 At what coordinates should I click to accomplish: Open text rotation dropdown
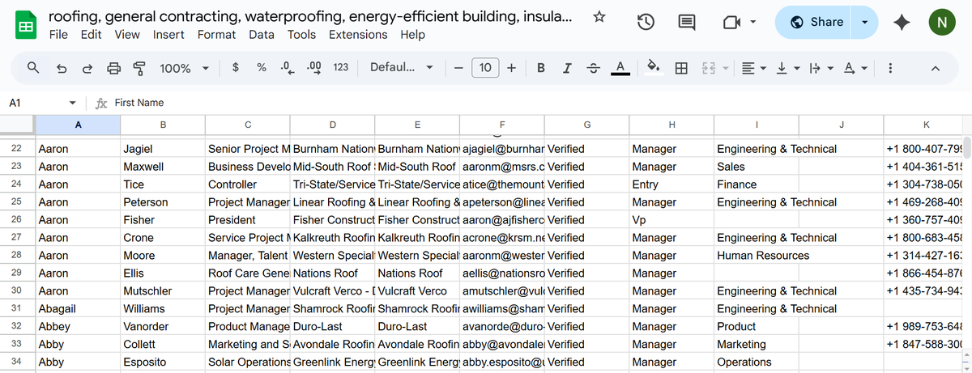pyautogui.click(x=854, y=68)
